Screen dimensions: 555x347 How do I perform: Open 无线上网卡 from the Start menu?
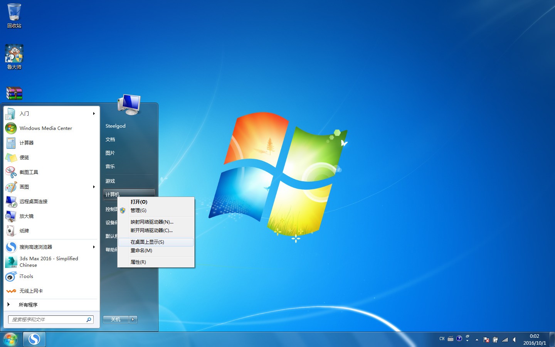(x=51, y=291)
